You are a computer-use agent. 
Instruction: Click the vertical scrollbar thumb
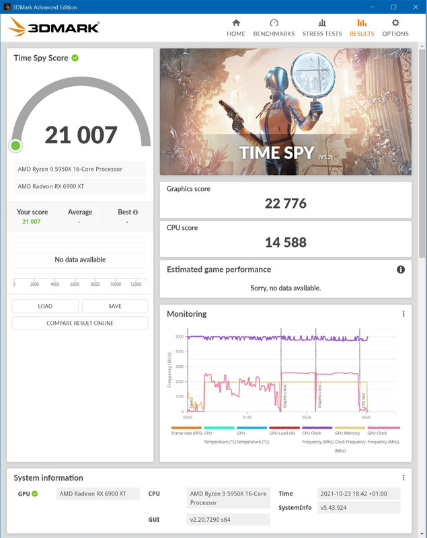[422, 153]
